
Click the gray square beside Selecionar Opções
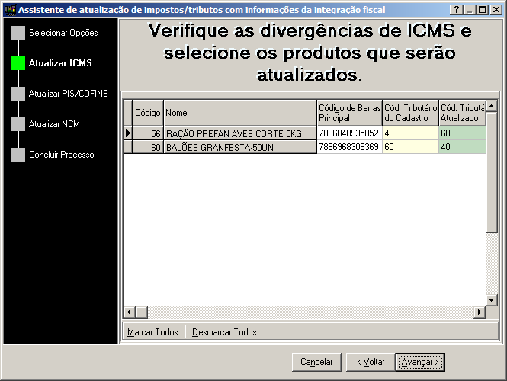[x=18, y=33]
